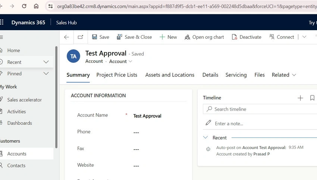This screenshot has width=317, height=180.
Task: Add a timeline record with plus icon
Action: click(301, 98)
